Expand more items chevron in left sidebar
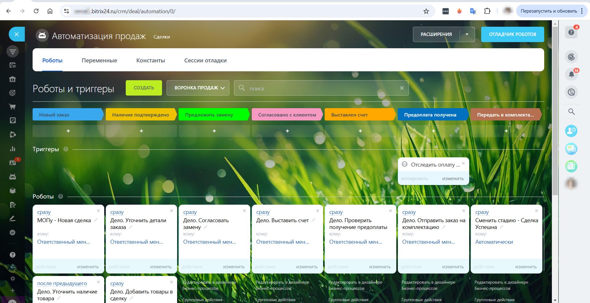The width and height of the screenshot is (590, 303). point(13,232)
